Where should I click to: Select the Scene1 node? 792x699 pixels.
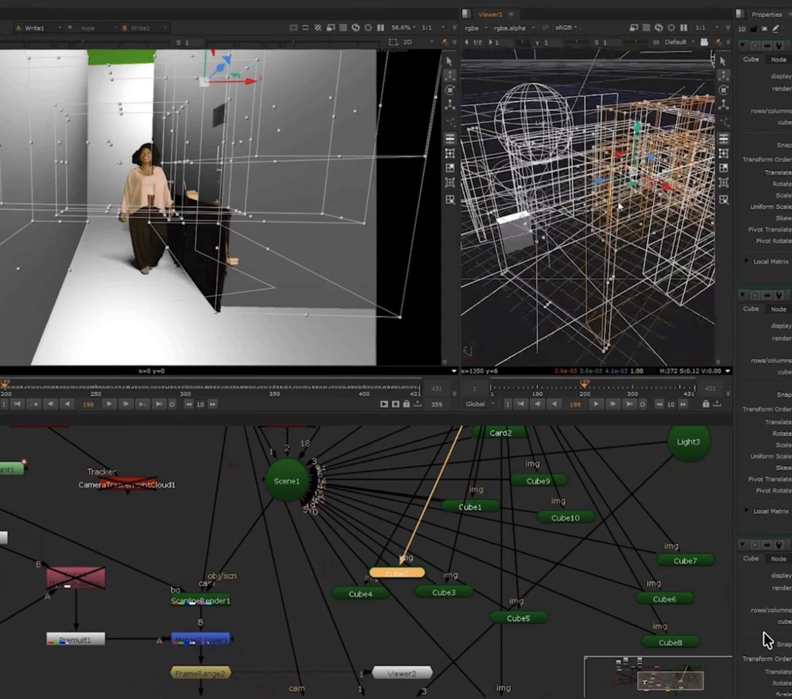click(x=287, y=481)
